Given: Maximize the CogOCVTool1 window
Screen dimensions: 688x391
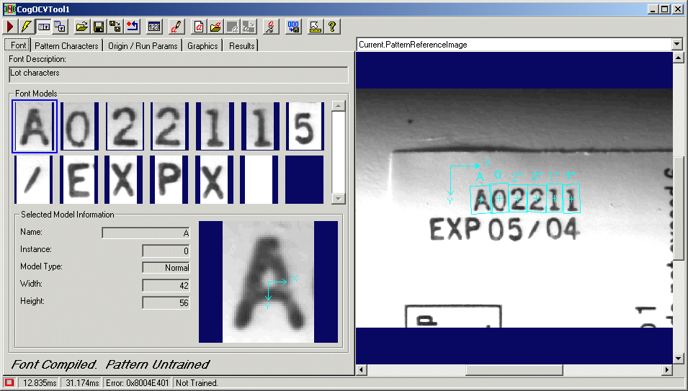Looking at the screenshot, I should [x=665, y=9].
